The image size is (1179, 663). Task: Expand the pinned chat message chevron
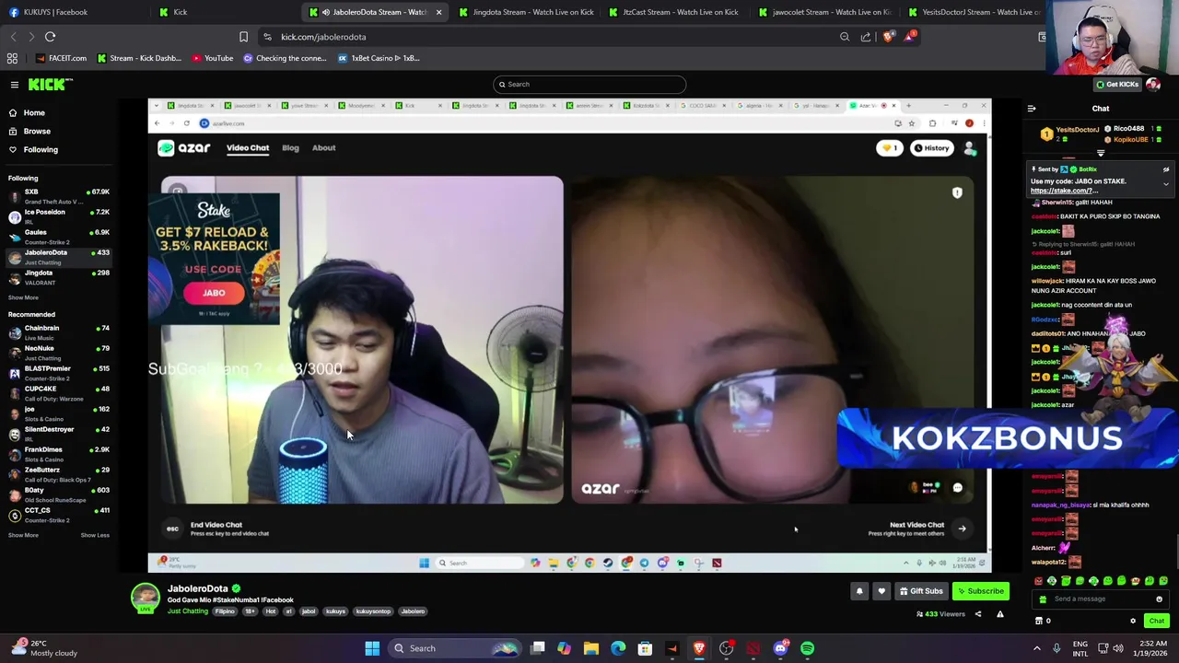[1166, 184]
